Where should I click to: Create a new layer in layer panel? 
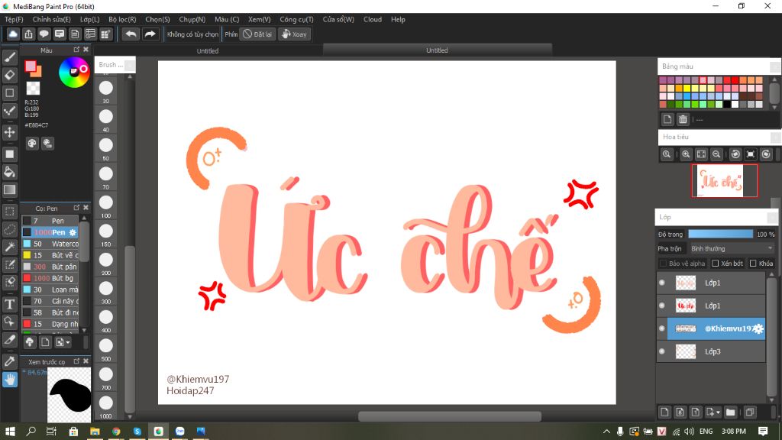[664, 412]
